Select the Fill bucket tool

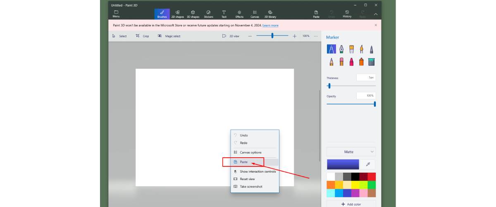(371, 62)
